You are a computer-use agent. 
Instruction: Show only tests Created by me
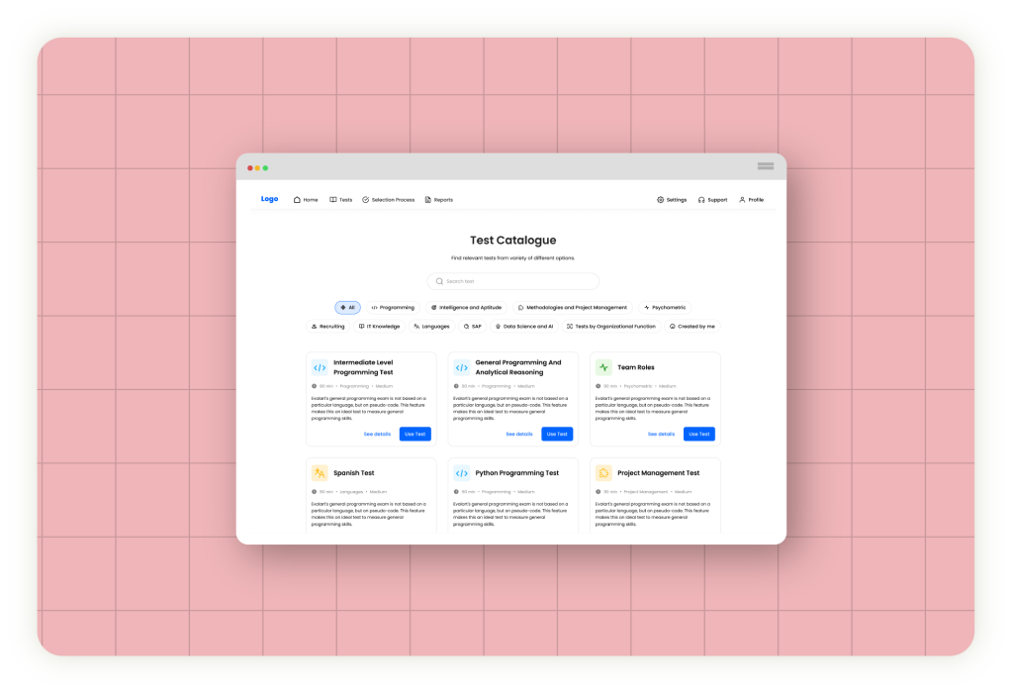point(692,326)
